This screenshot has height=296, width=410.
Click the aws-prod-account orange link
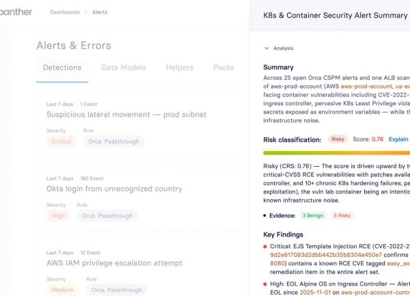(x=366, y=86)
